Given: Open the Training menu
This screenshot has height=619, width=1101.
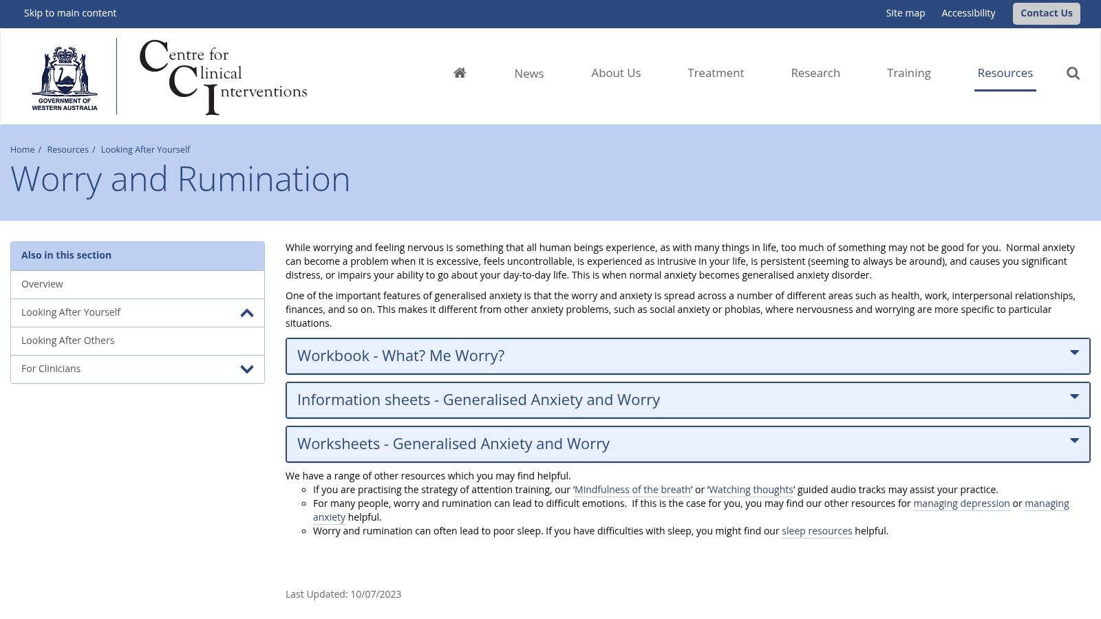Looking at the screenshot, I should coord(908,73).
